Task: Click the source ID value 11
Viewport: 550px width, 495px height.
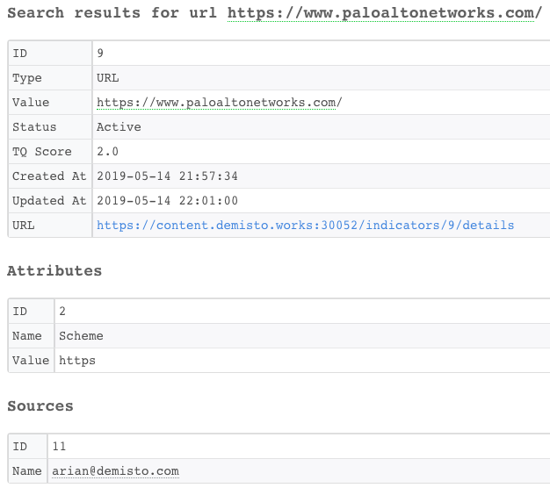Action: 59,447
